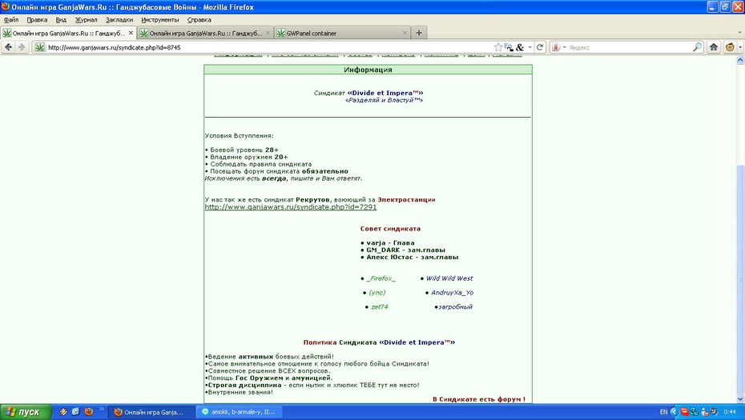This screenshot has width=745, height=420.
Task: Click the ganja leaf site icon in URL bar
Action: [x=40, y=47]
